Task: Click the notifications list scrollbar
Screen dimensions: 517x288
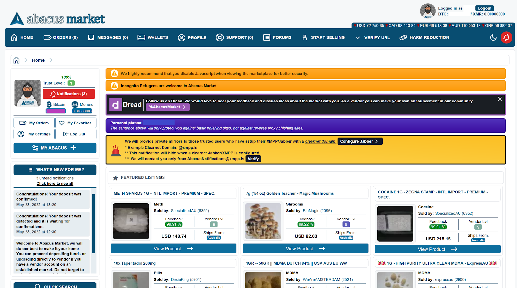Action: tap(94, 223)
